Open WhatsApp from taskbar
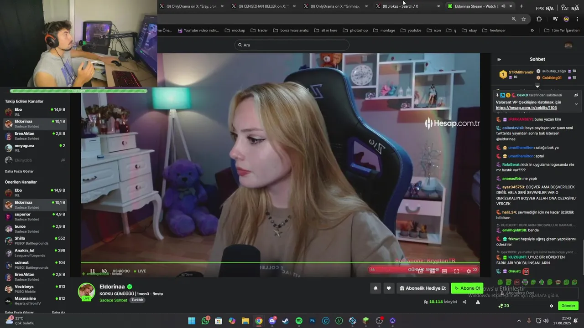This screenshot has height=328, width=584. (205, 321)
